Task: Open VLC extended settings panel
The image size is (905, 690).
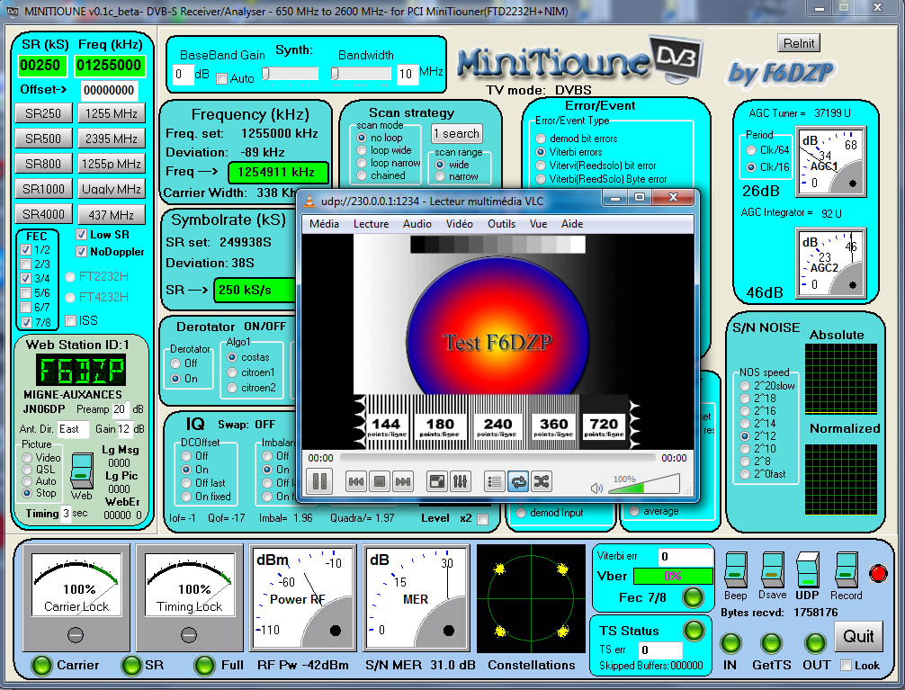Action: point(460,481)
